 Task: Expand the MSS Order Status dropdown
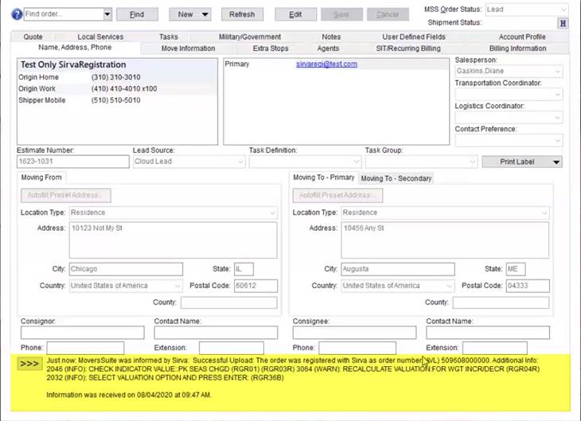[x=563, y=10]
